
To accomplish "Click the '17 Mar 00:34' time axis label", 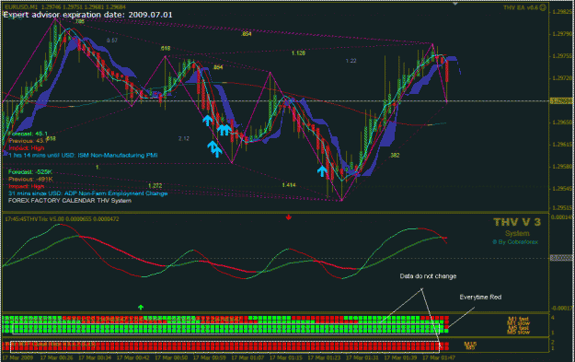I will [95, 357].
